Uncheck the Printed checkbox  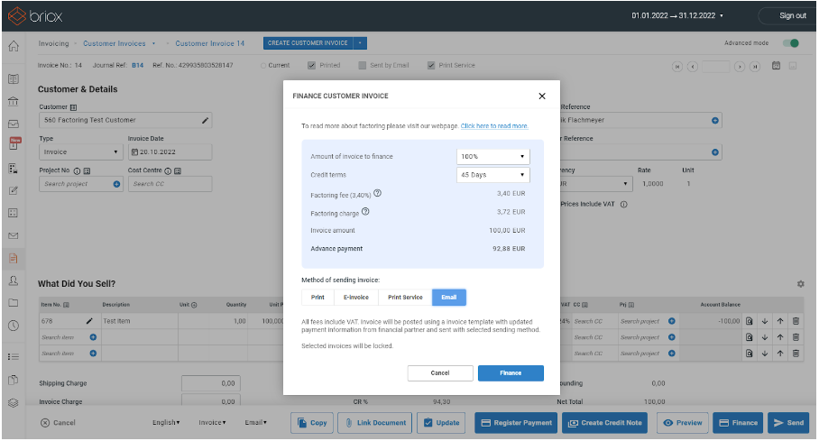pyautogui.click(x=311, y=65)
